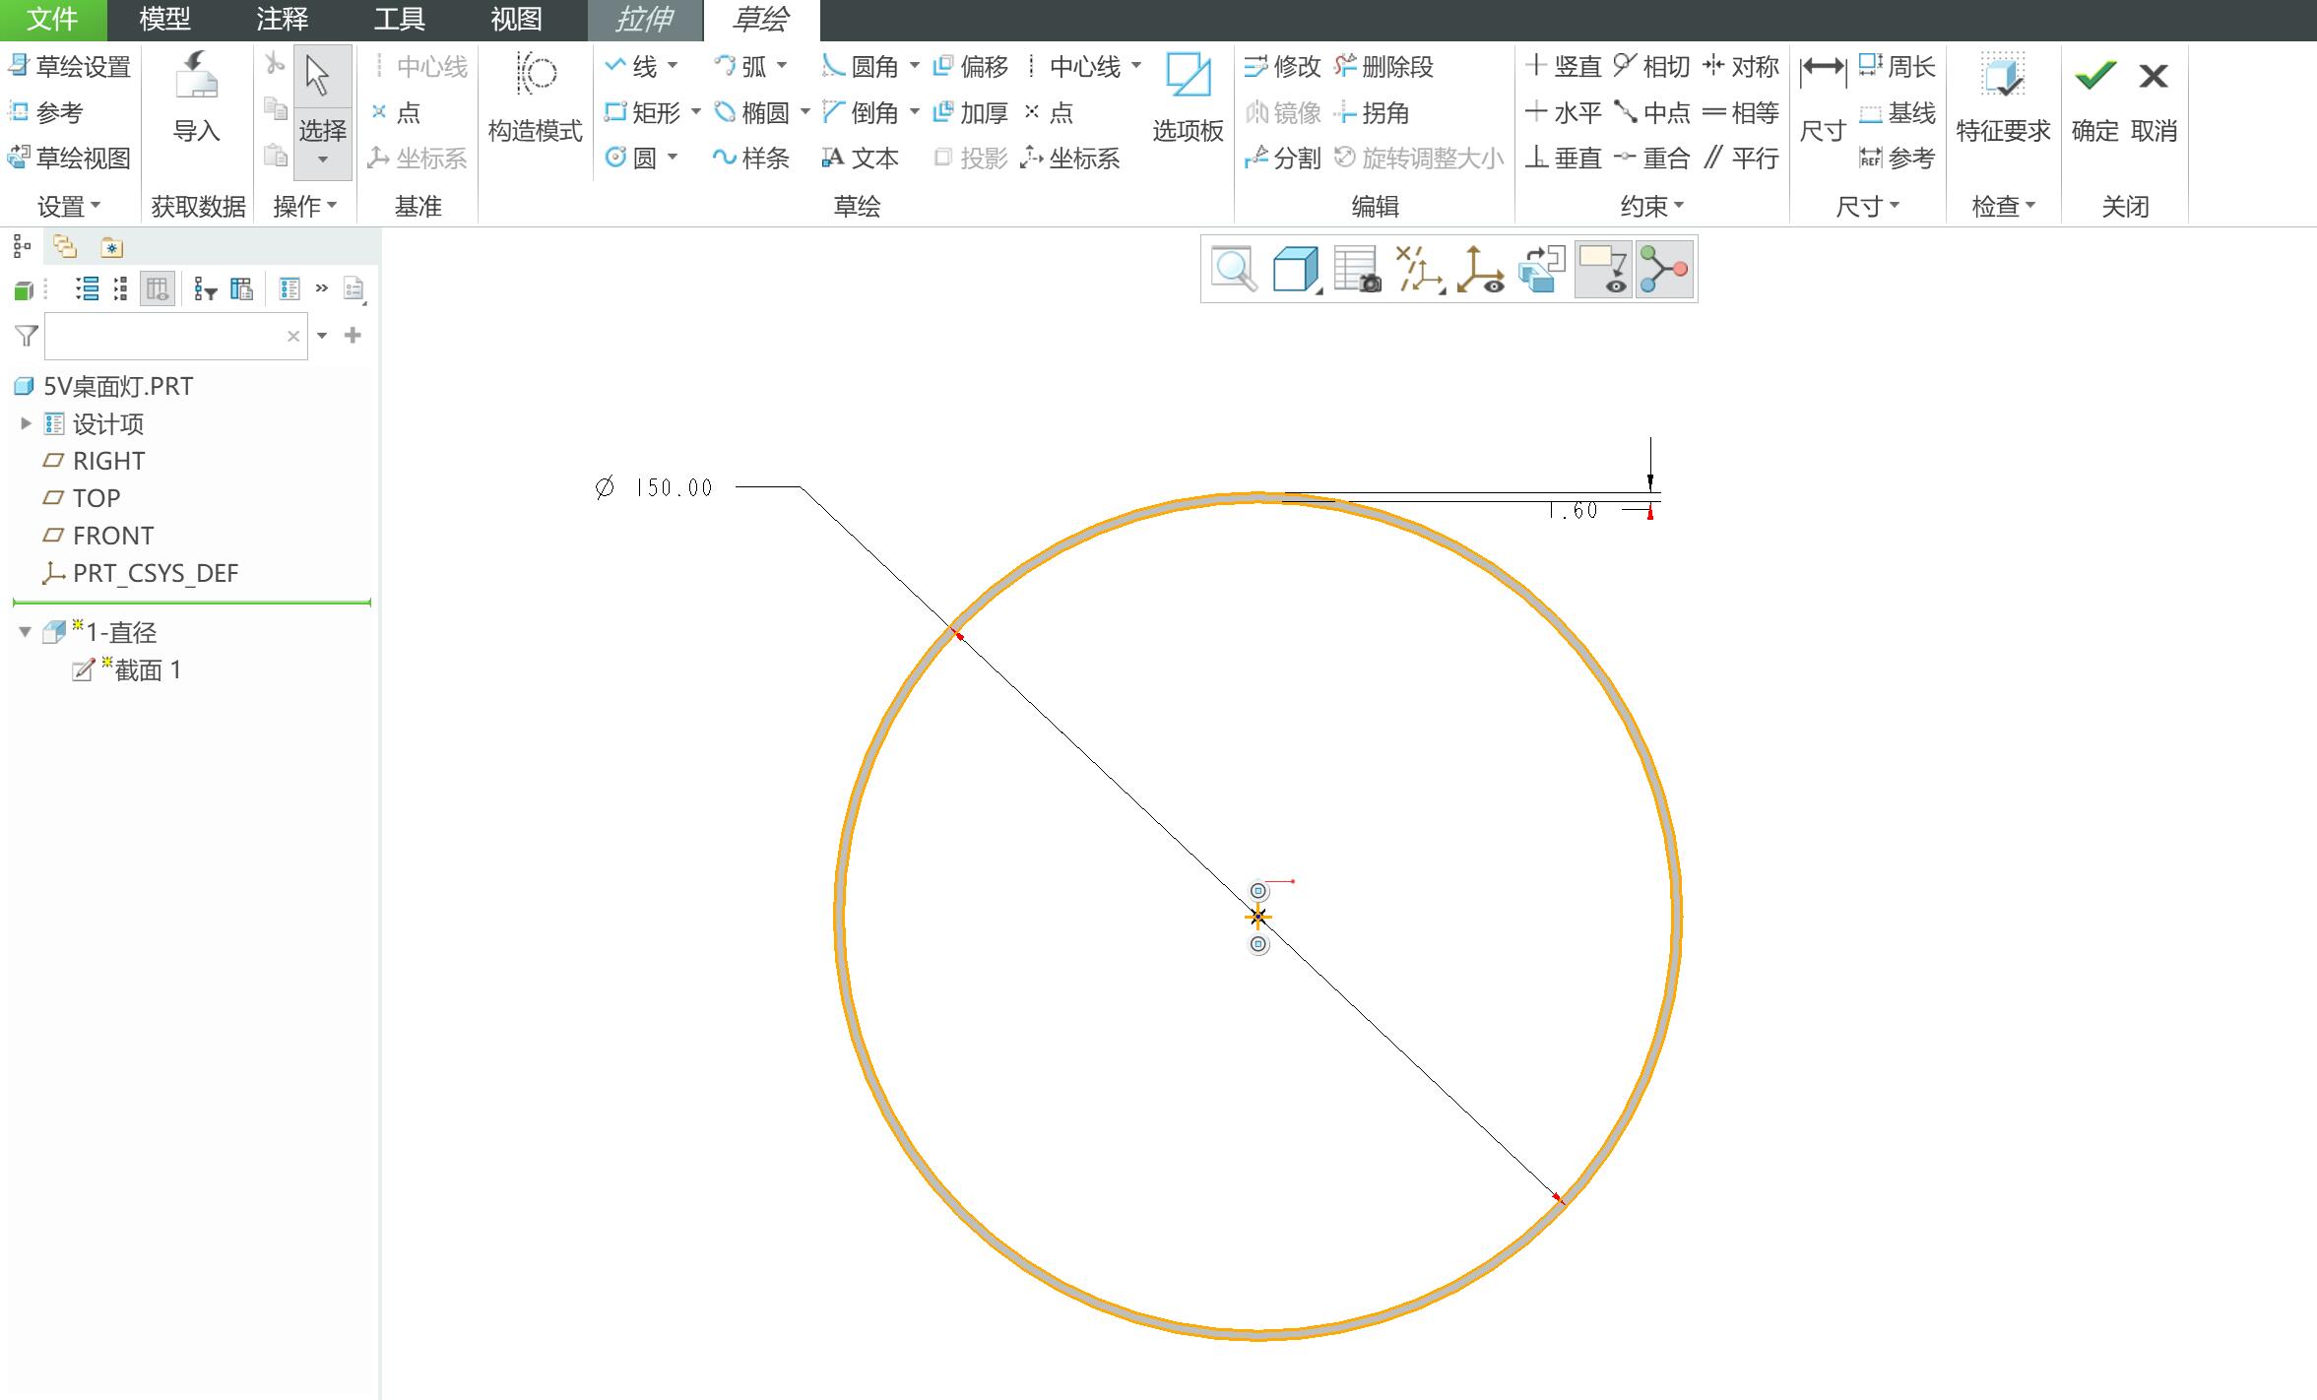Expand the 约束 constraints group dropdown
This screenshot has width=2317, height=1400.
pos(1652,206)
